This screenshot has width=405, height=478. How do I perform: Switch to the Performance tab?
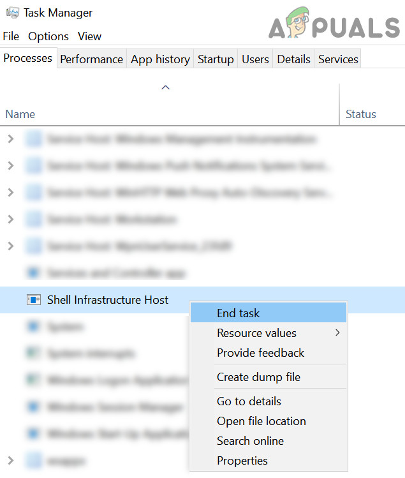(91, 59)
